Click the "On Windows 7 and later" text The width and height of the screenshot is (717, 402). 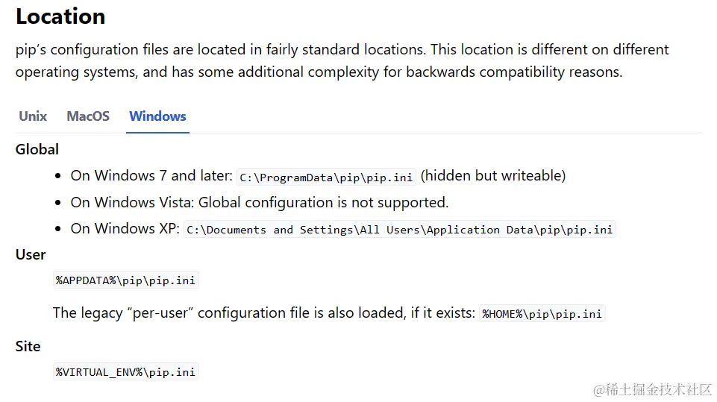[x=151, y=175]
